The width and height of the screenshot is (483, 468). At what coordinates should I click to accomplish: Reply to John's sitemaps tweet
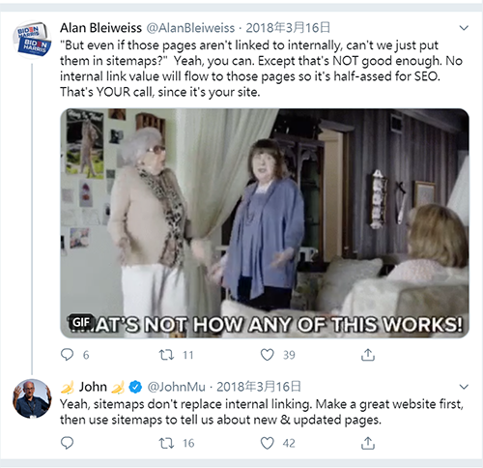[67, 443]
